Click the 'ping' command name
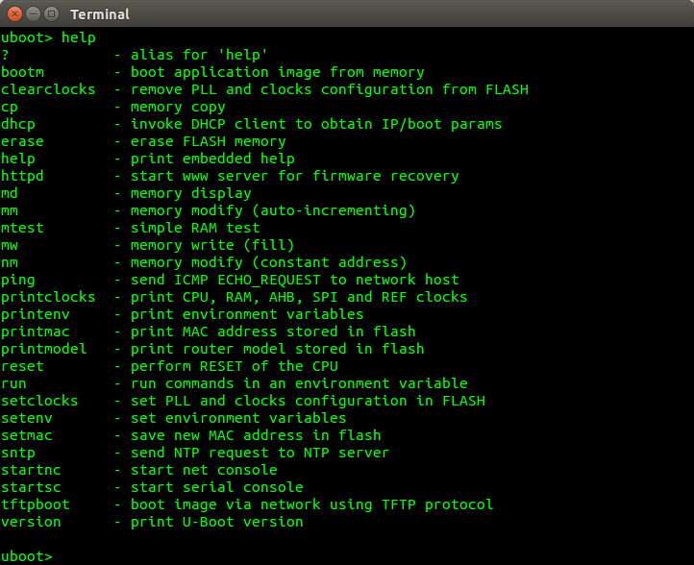The image size is (694, 565). point(18,280)
